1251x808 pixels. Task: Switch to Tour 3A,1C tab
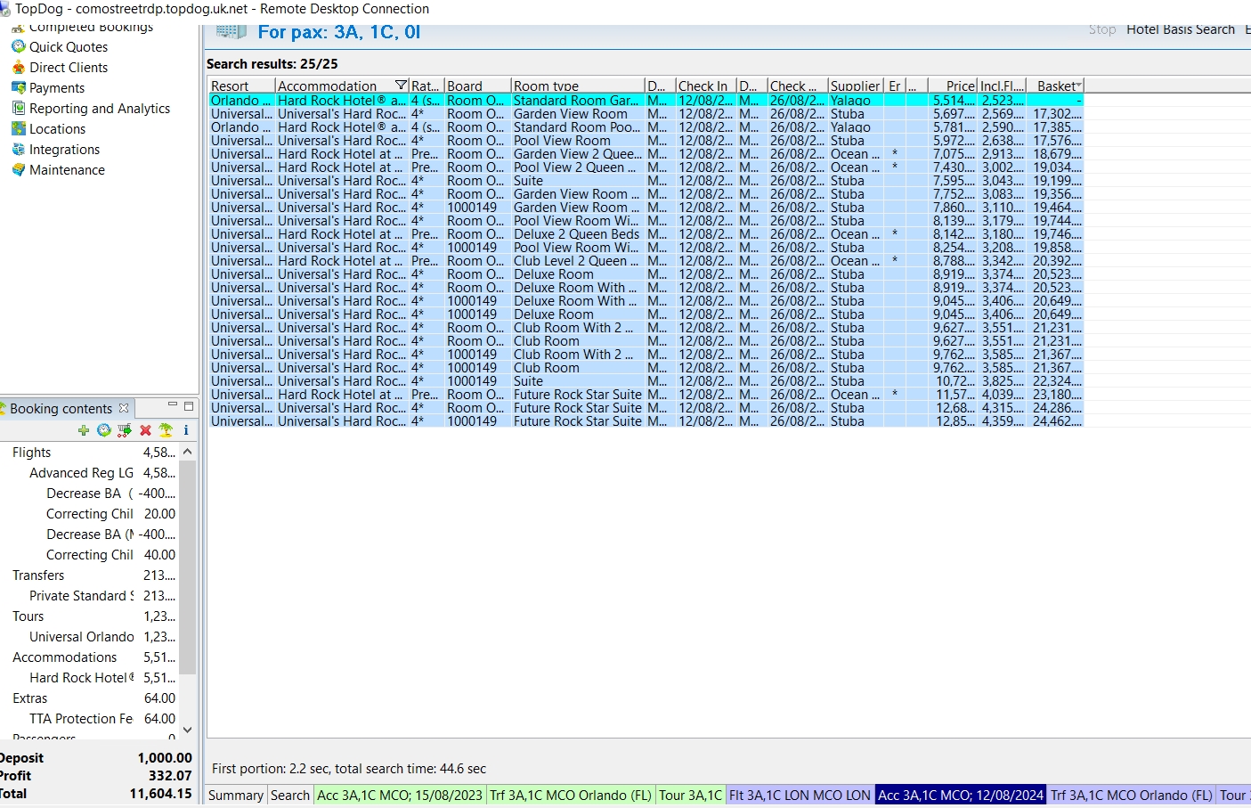coord(691,796)
